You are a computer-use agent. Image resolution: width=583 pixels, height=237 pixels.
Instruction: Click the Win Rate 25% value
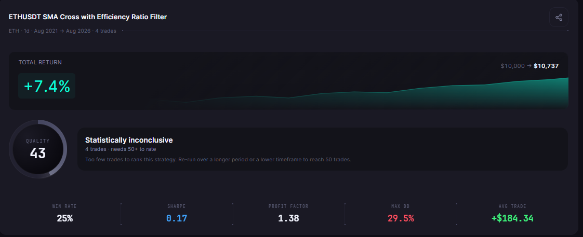(65, 218)
